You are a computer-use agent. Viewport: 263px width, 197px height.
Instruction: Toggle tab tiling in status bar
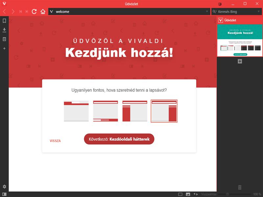point(180,194)
